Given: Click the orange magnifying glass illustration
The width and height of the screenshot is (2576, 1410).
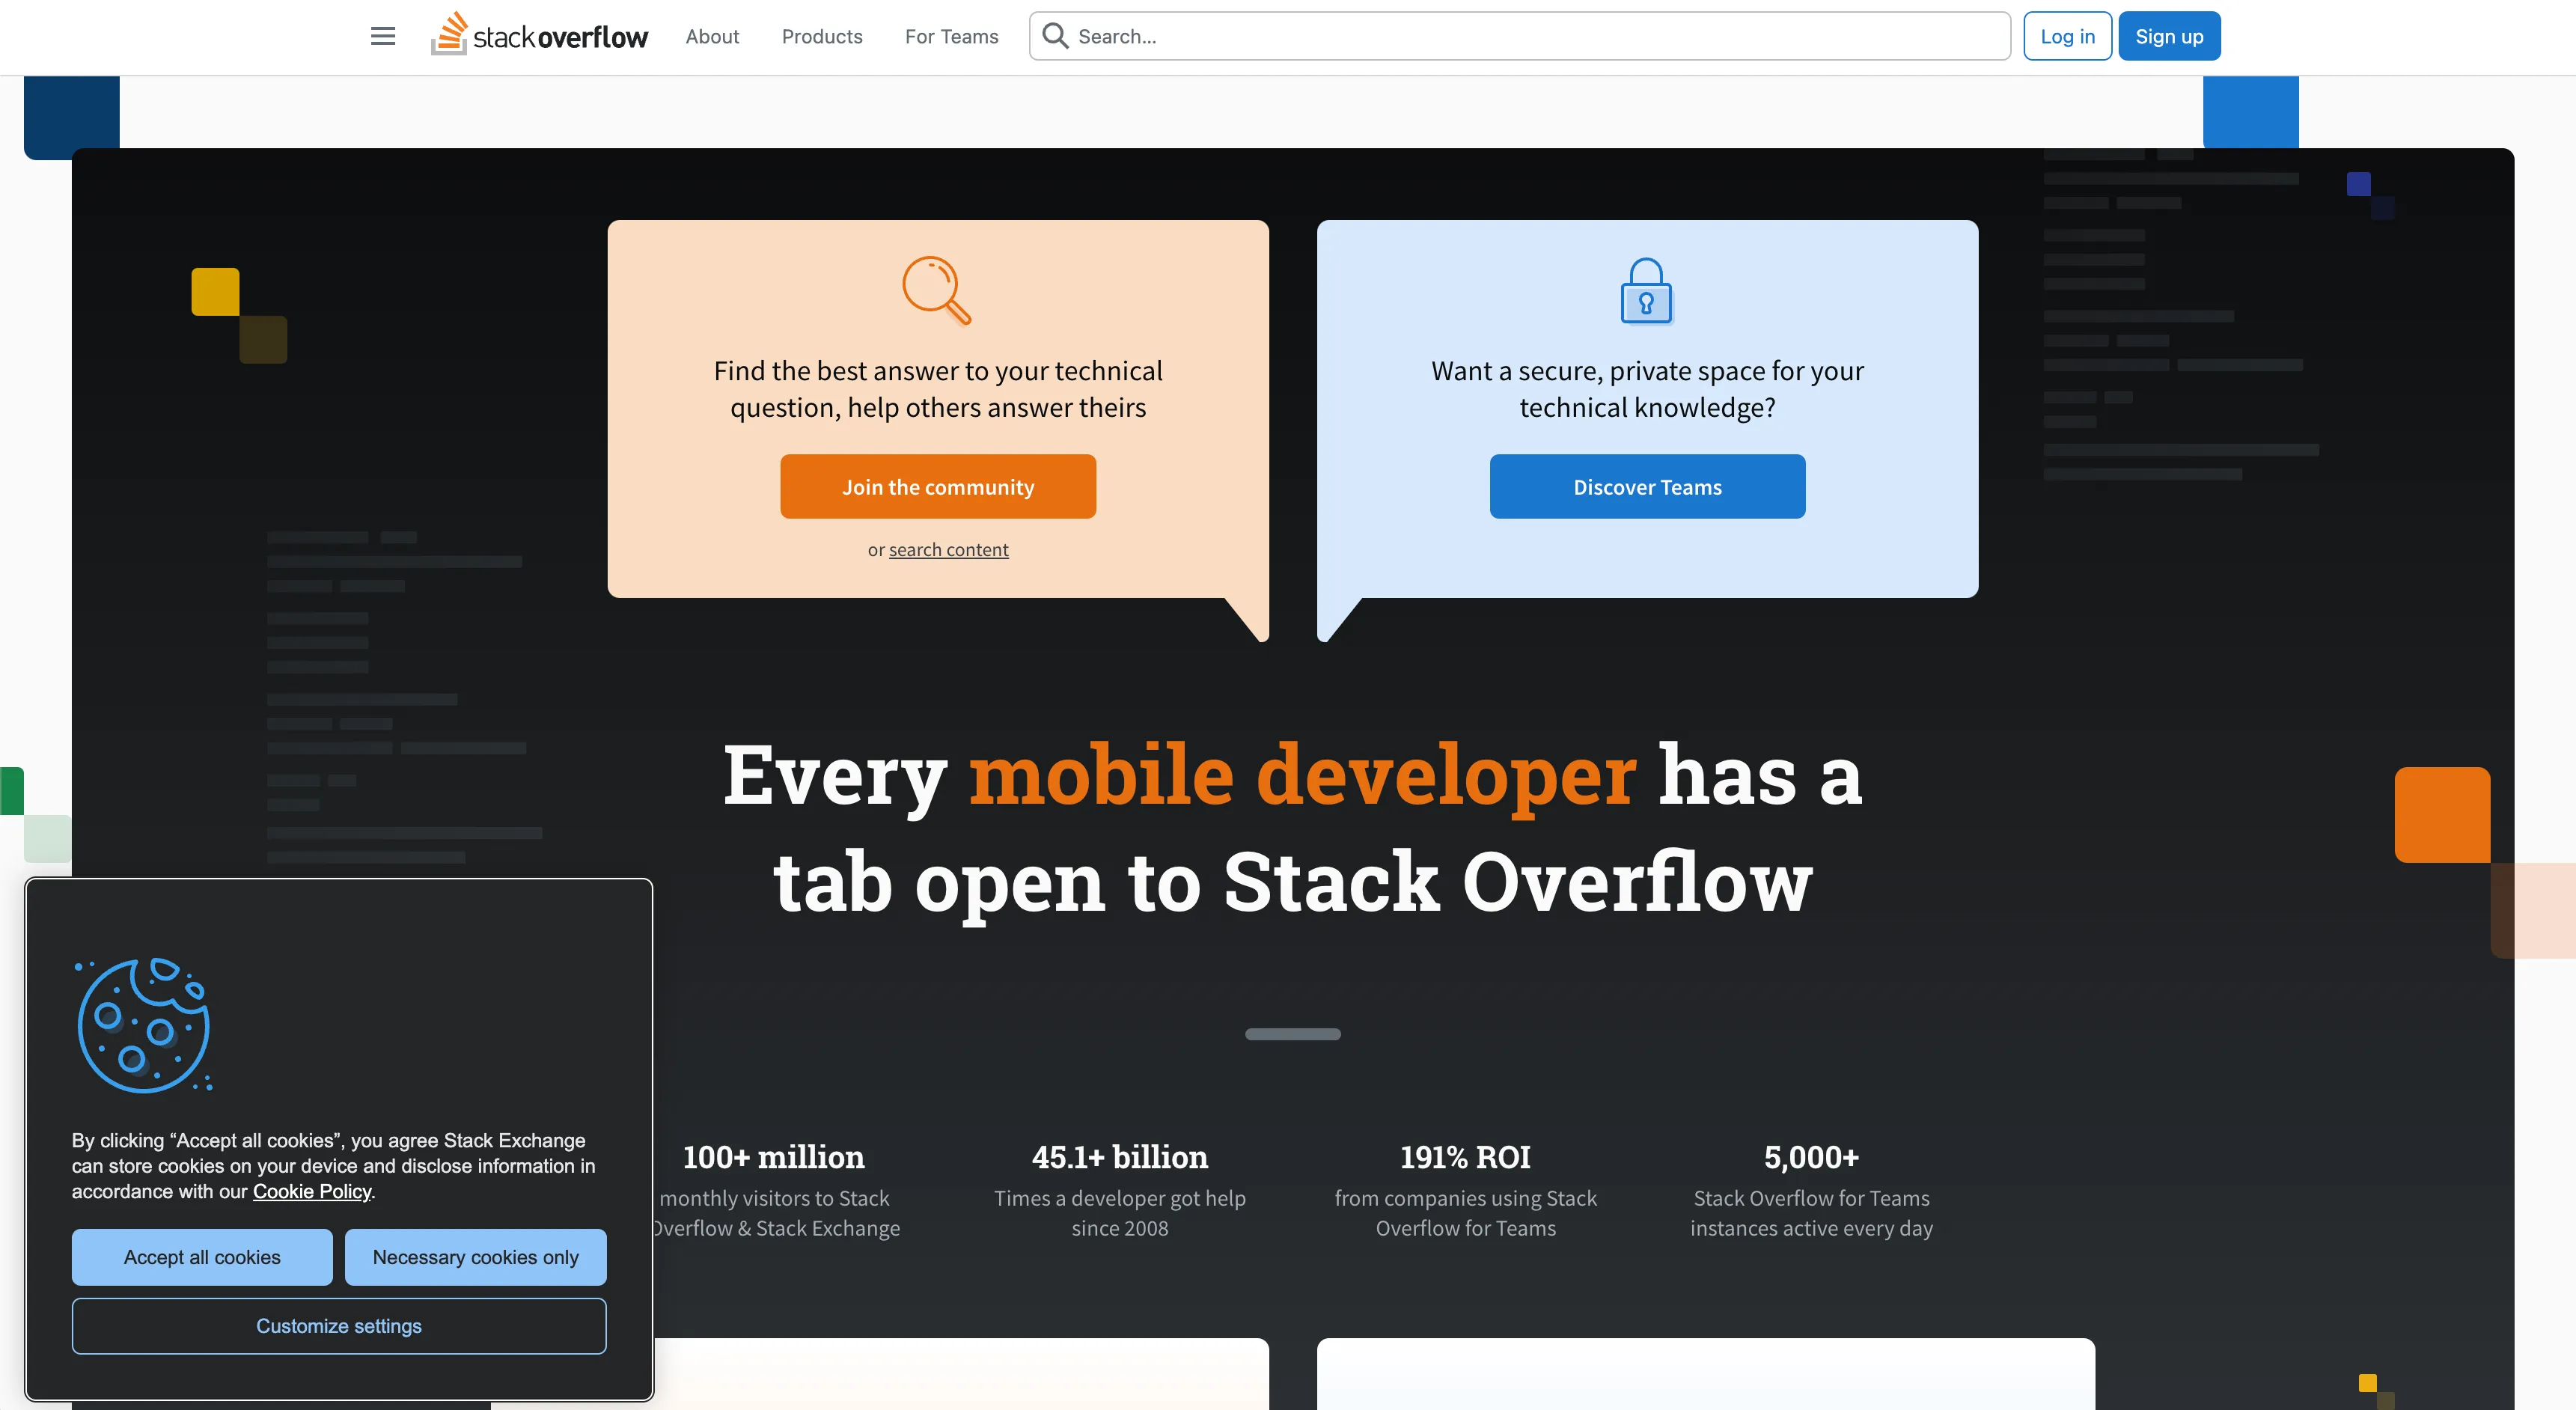Looking at the screenshot, I should tap(937, 291).
